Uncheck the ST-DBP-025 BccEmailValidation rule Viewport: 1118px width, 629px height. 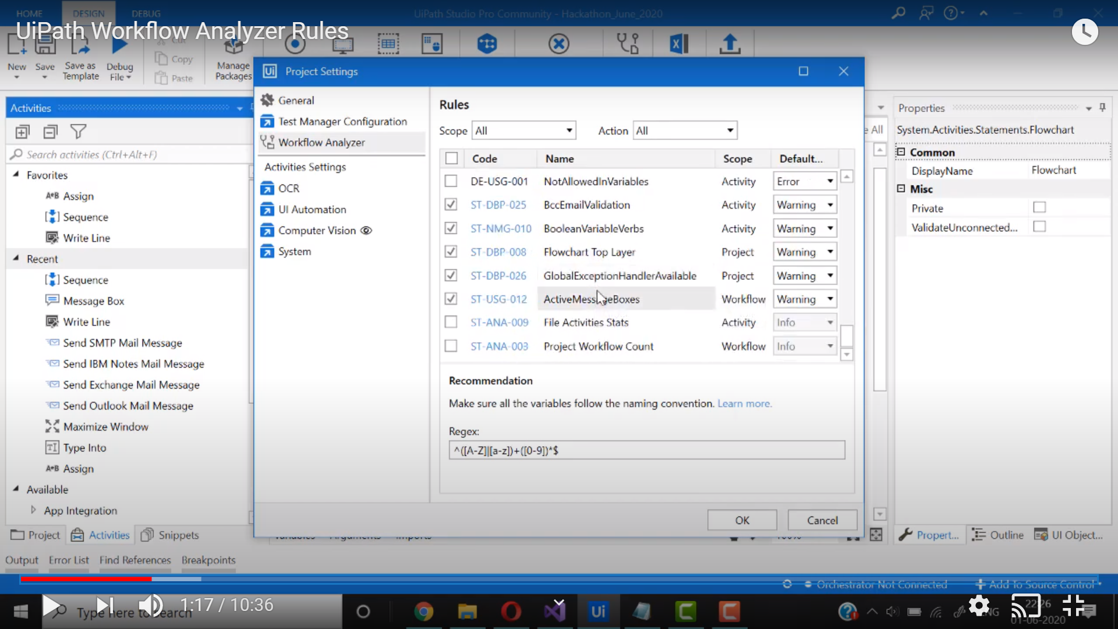pyautogui.click(x=451, y=204)
